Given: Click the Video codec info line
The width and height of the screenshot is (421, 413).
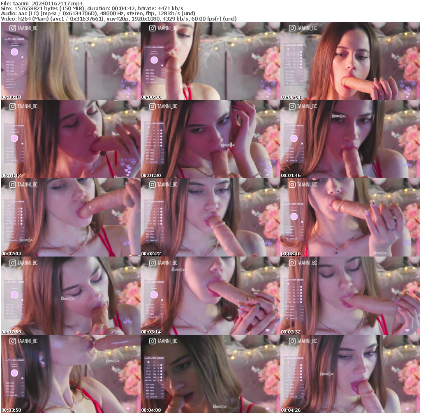Looking at the screenshot, I should (x=119, y=19).
